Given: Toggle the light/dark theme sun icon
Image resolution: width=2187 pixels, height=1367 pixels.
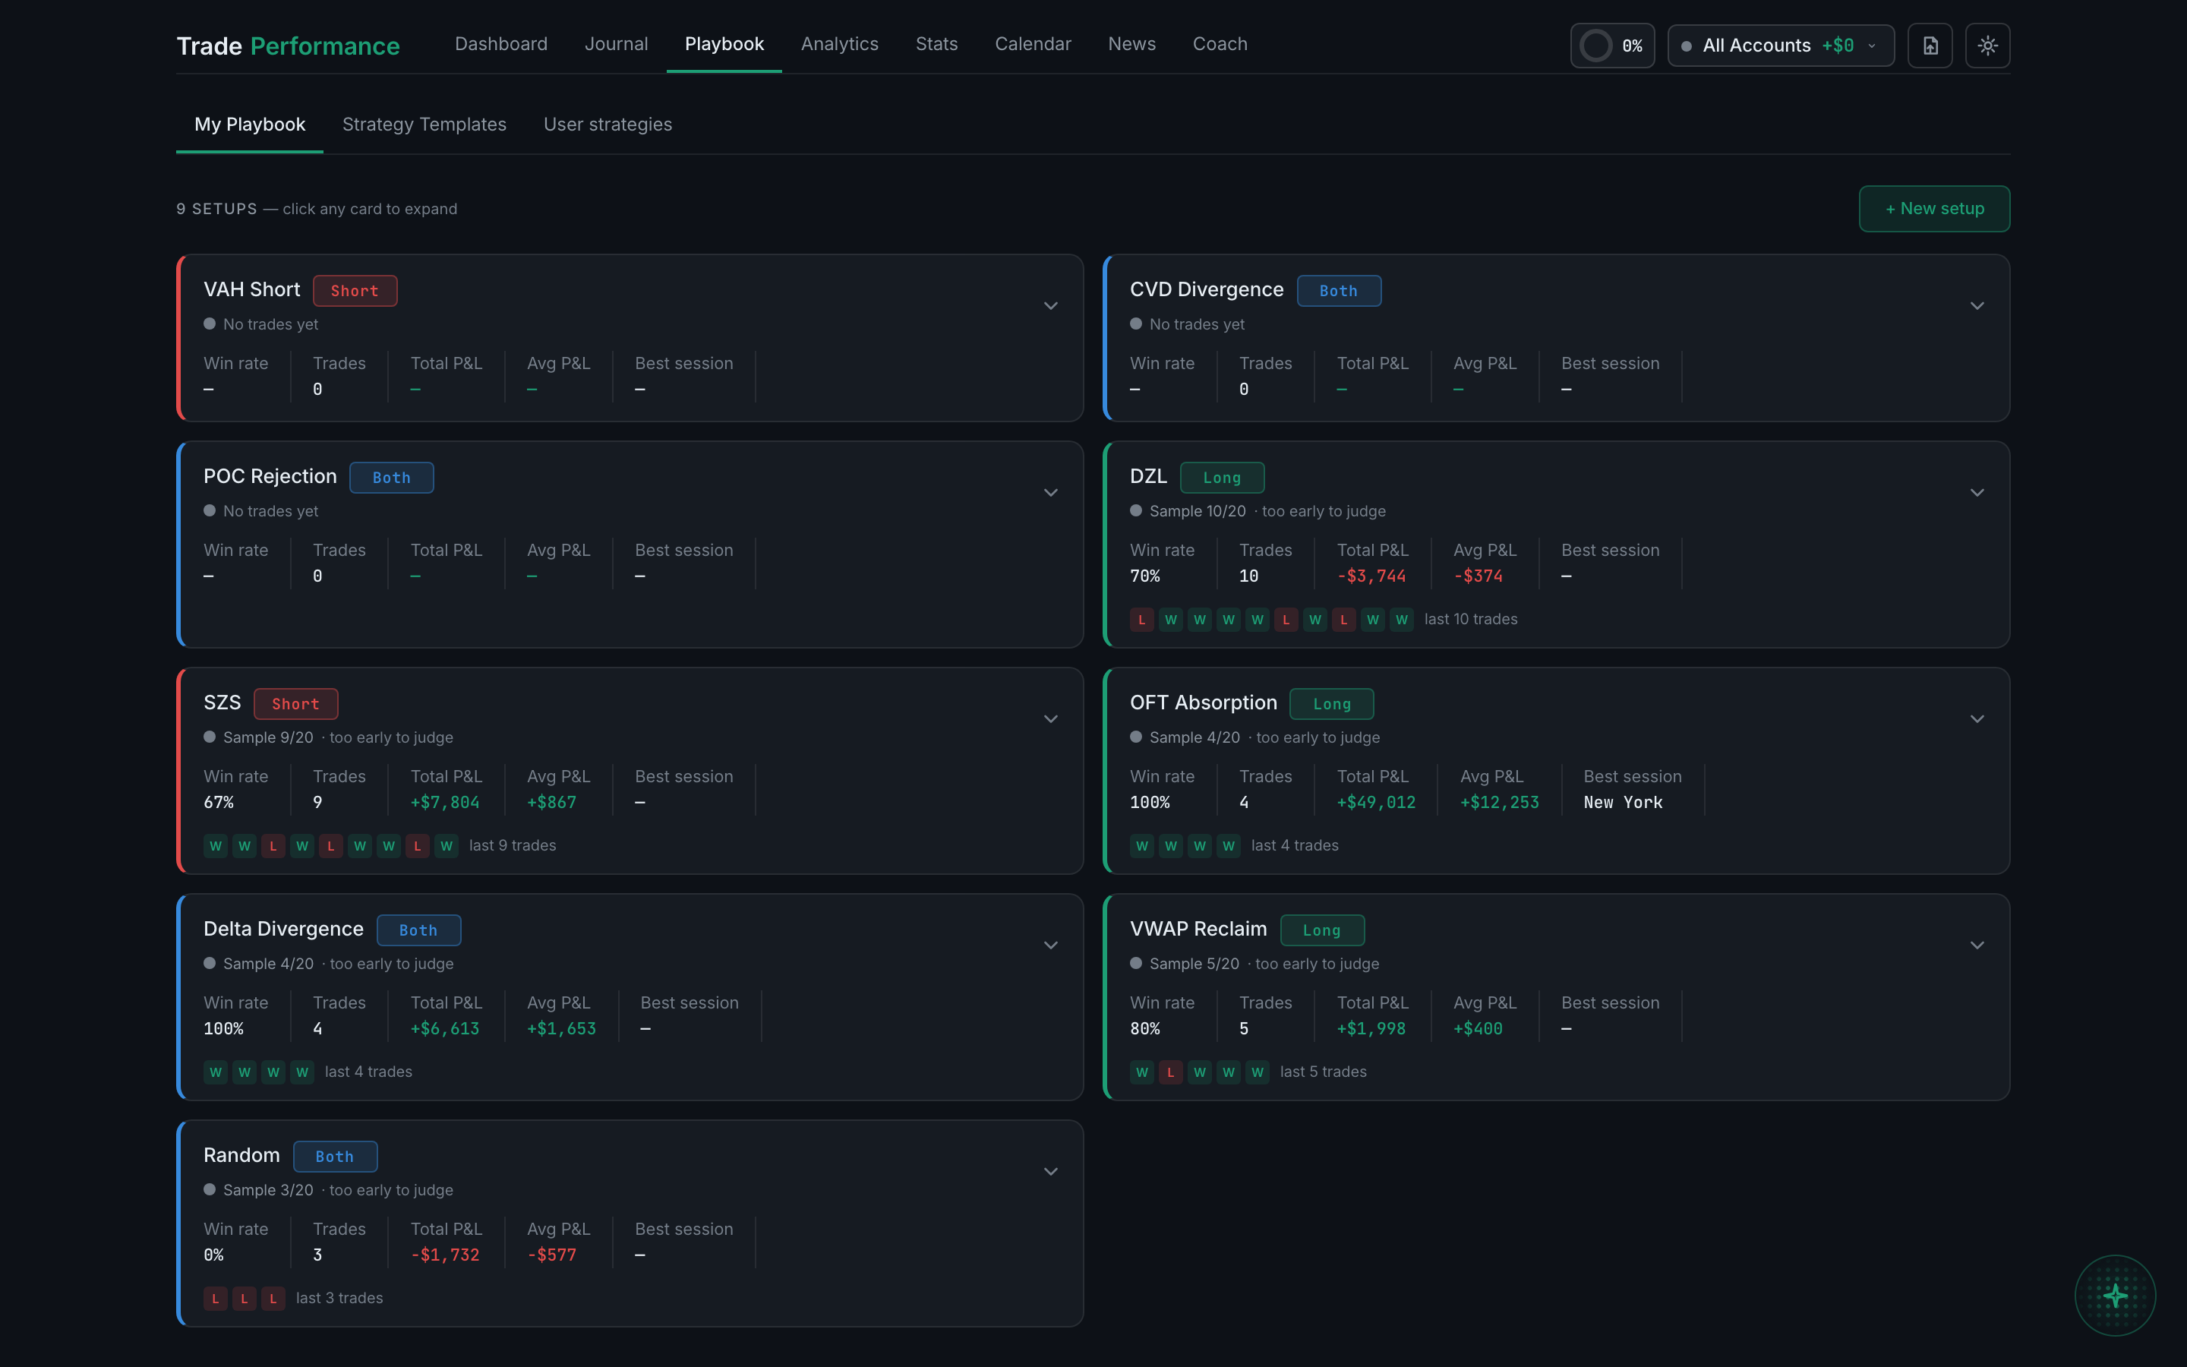Looking at the screenshot, I should point(1987,46).
